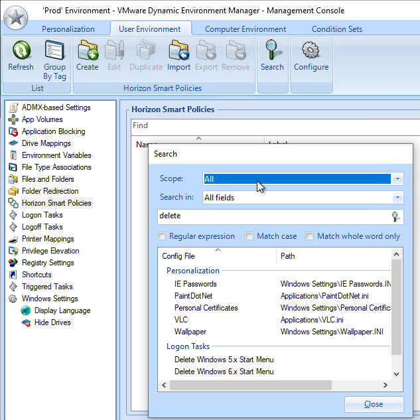Click the vertical scrollbar thumb in results

coord(396,307)
